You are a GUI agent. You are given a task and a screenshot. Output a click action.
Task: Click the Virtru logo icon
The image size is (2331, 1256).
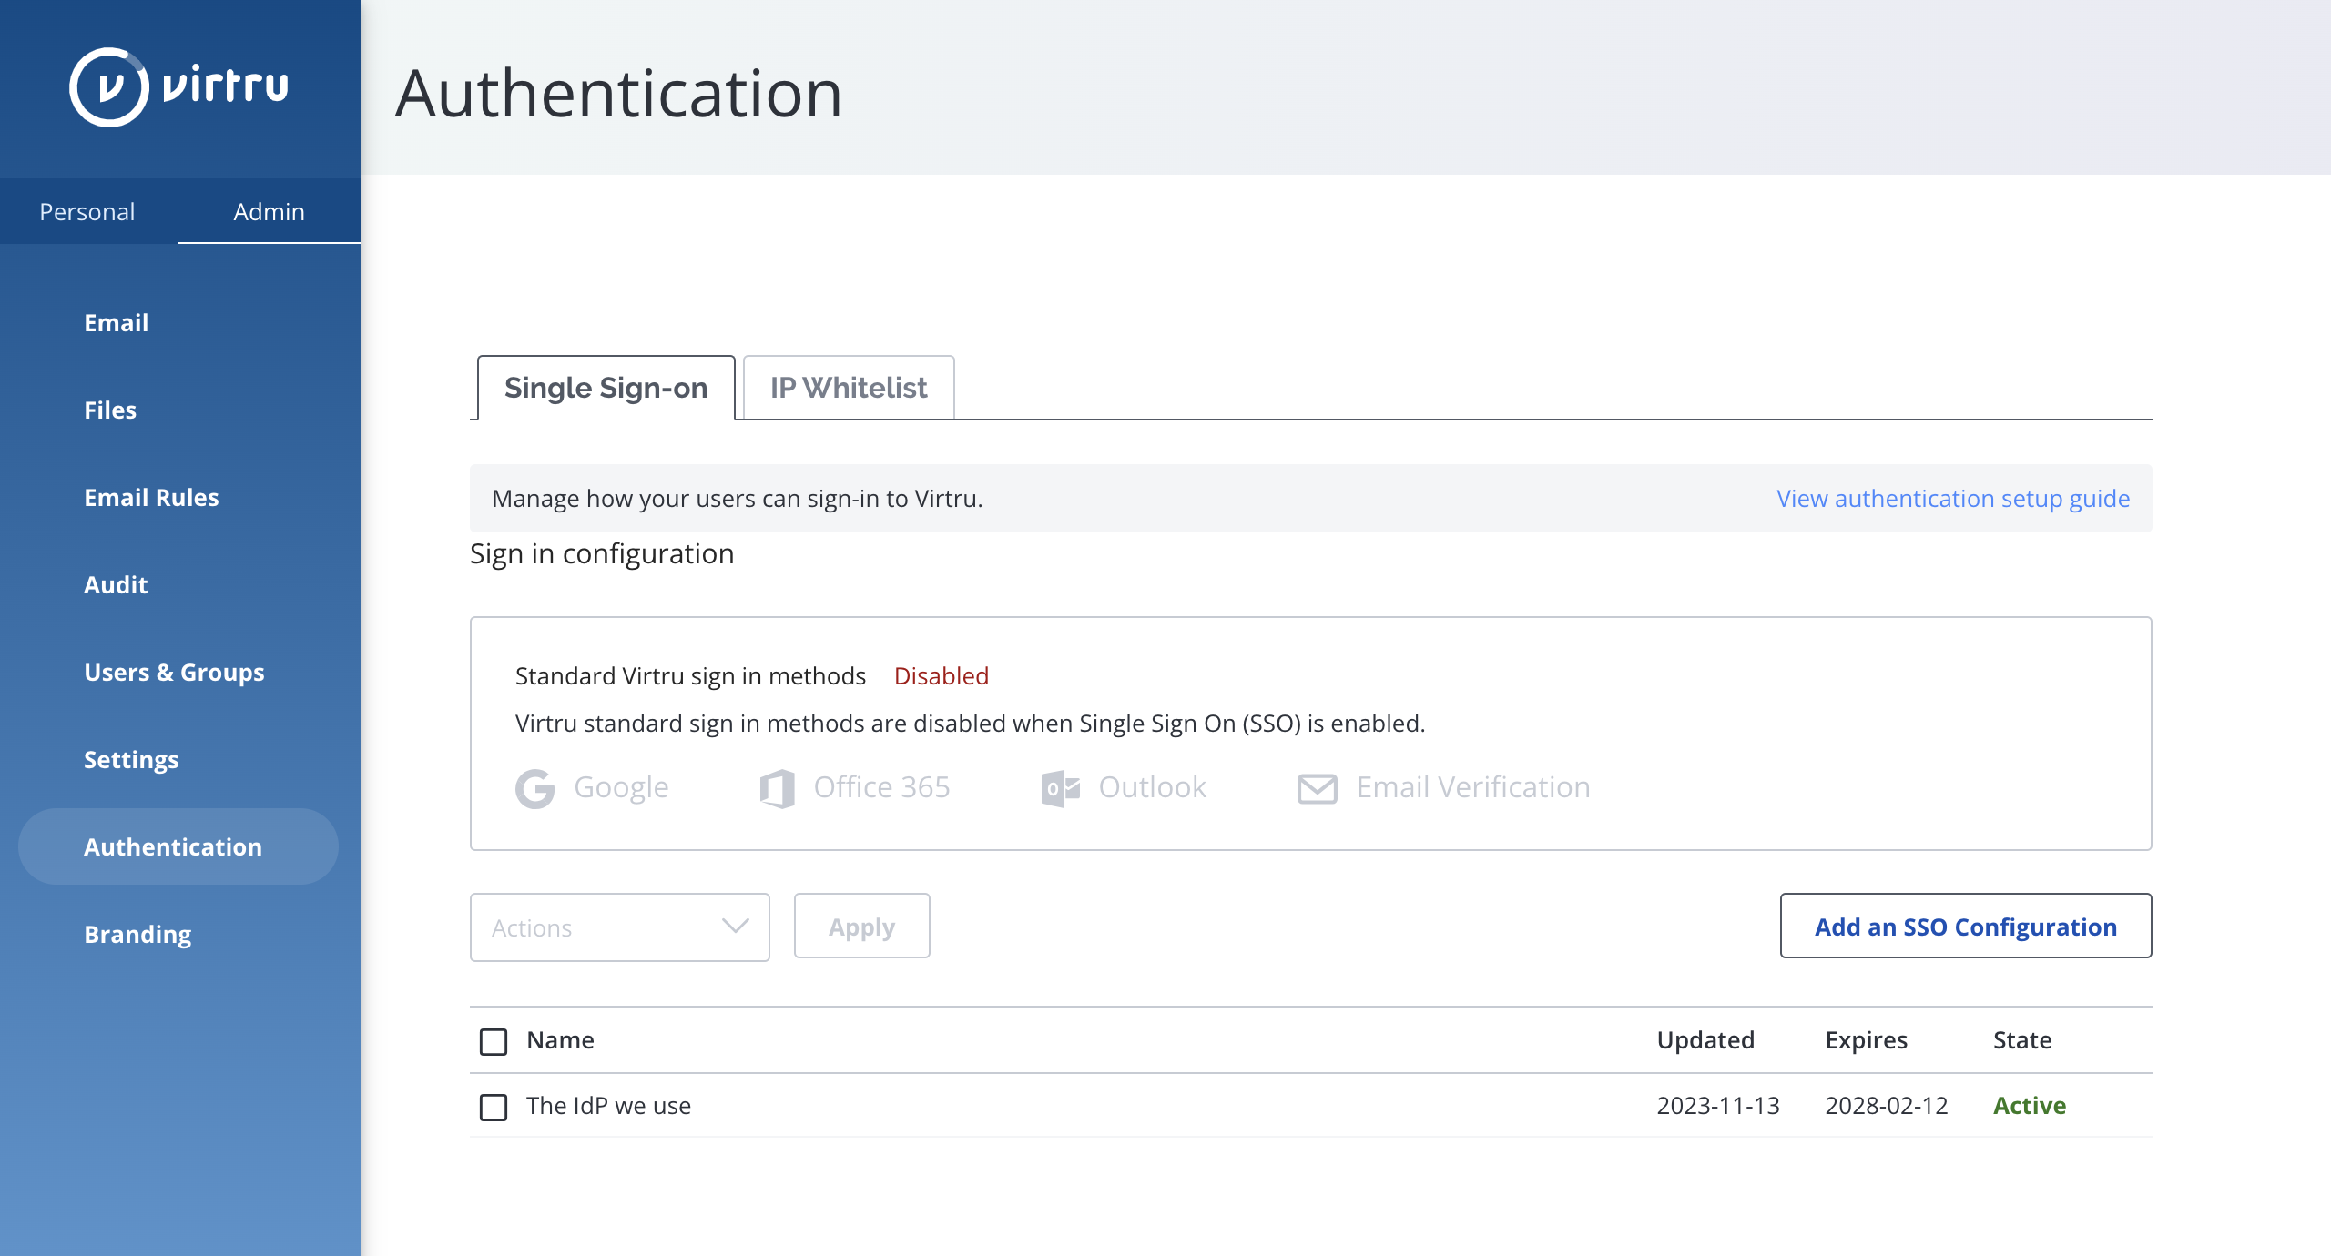click(x=109, y=87)
